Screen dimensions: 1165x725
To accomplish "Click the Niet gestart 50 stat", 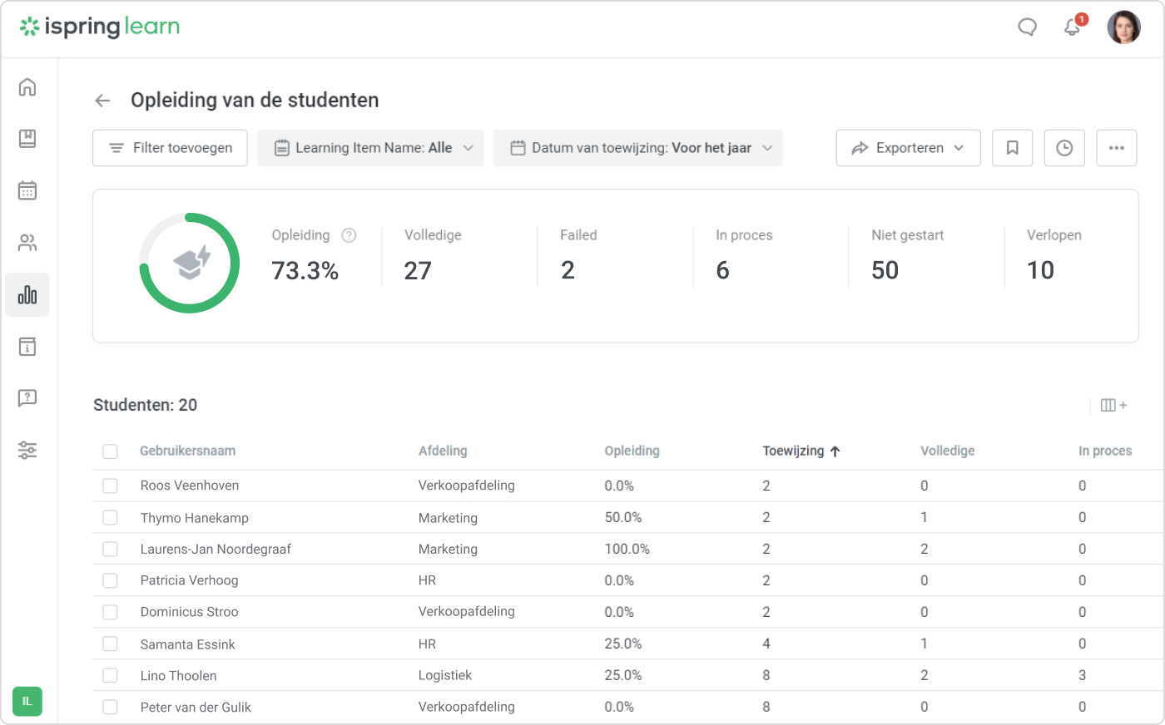I will (x=907, y=254).
